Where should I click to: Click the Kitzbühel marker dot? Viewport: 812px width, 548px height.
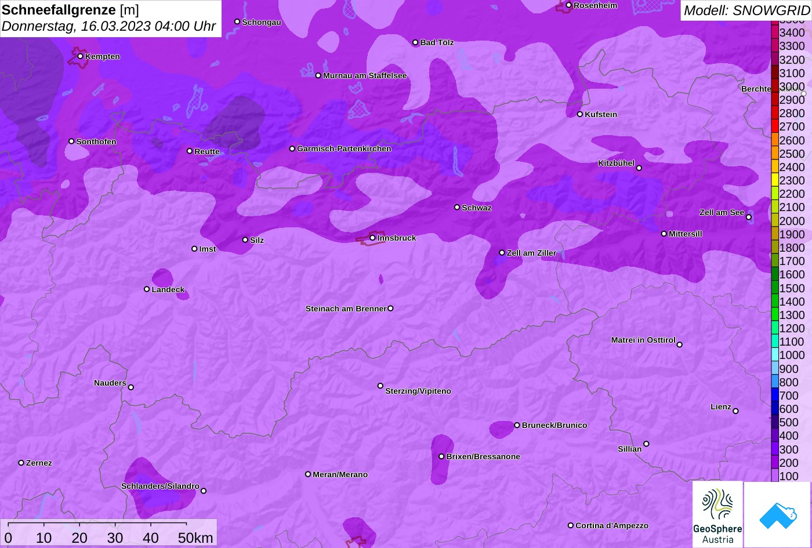(639, 168)
